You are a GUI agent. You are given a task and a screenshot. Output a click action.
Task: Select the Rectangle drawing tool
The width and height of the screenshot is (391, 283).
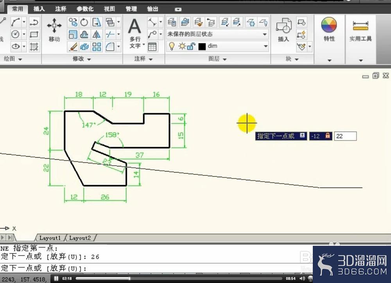[x=34, y=34]
